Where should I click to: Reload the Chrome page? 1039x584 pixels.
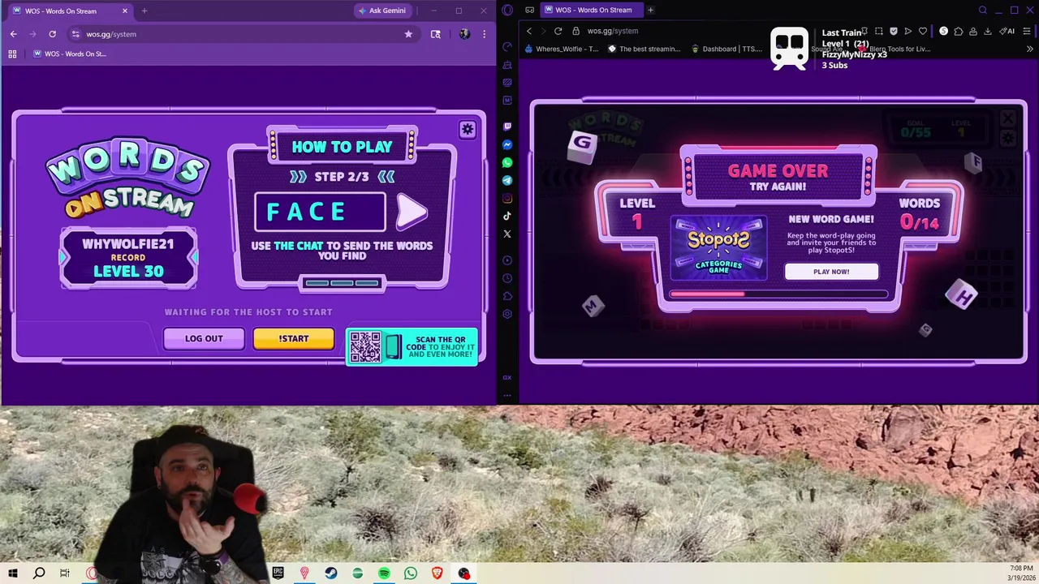click(52, 34)
